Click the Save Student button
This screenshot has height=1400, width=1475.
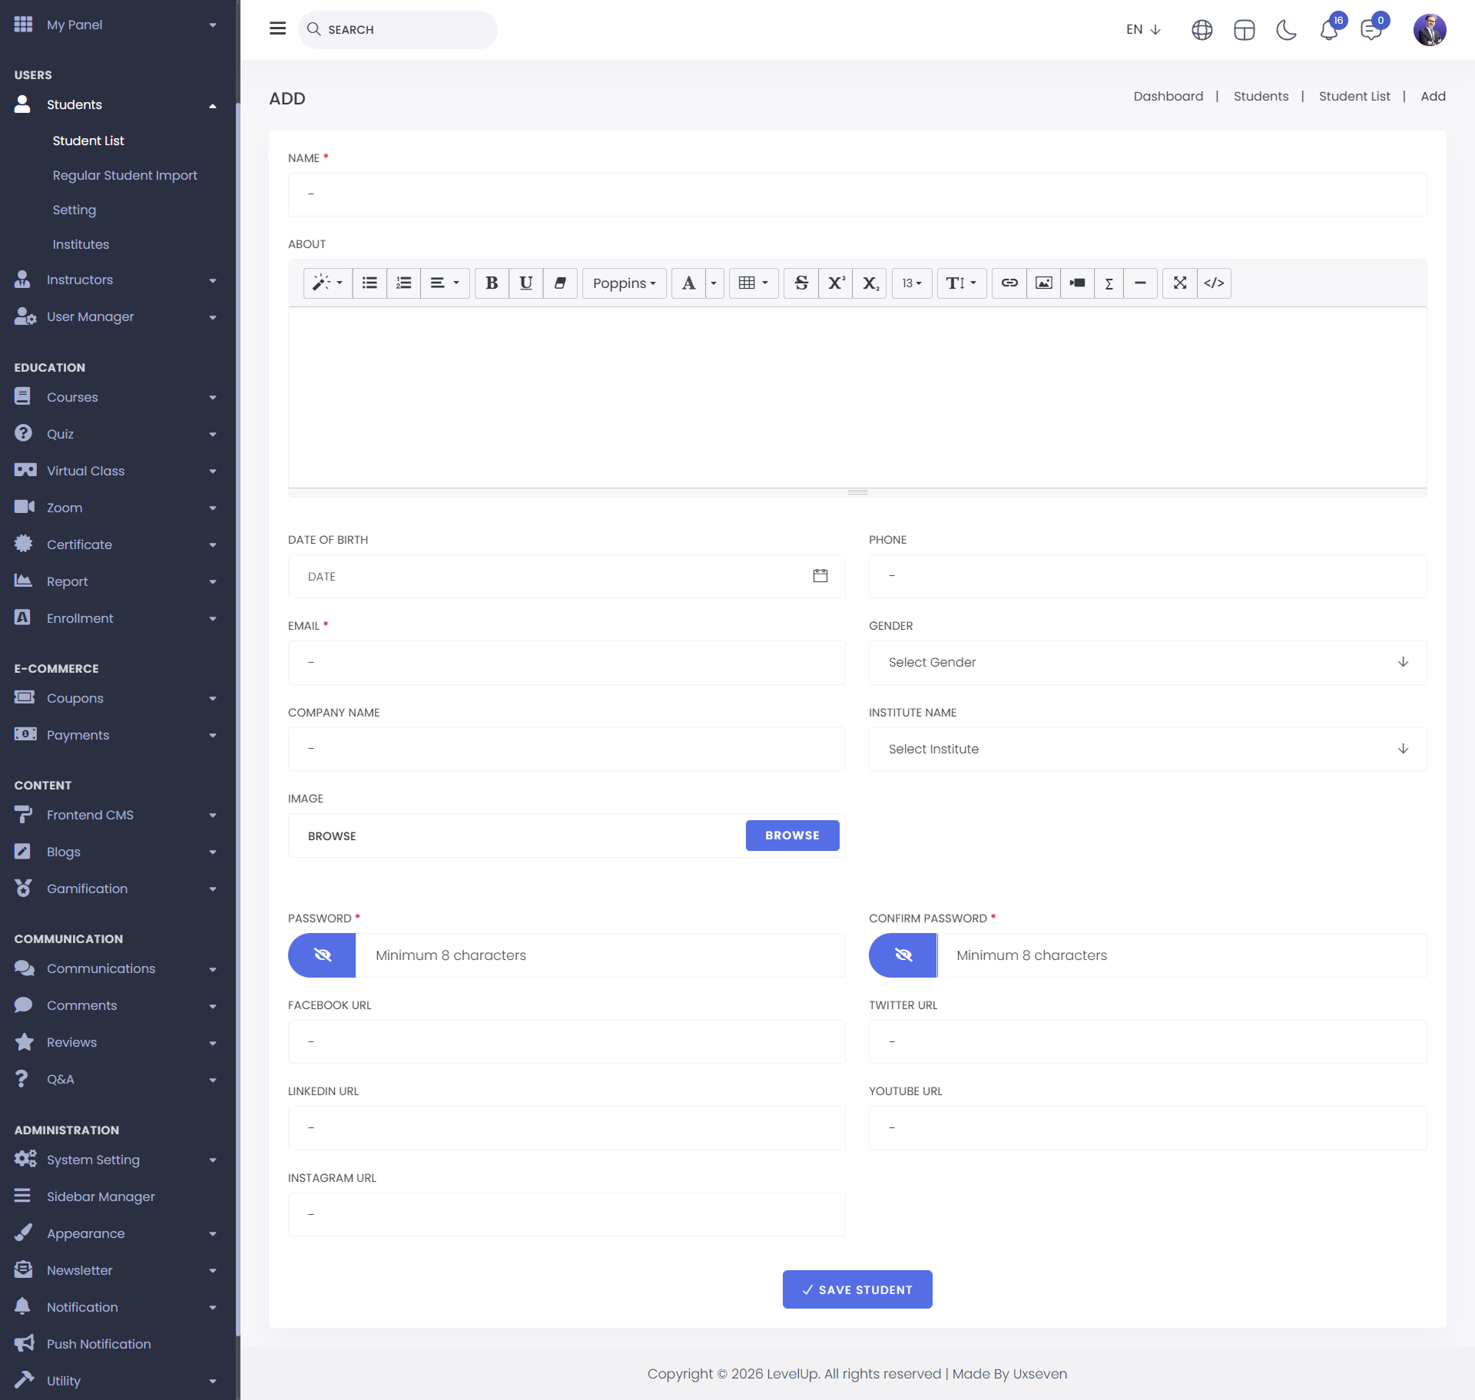coord(857,1289)
